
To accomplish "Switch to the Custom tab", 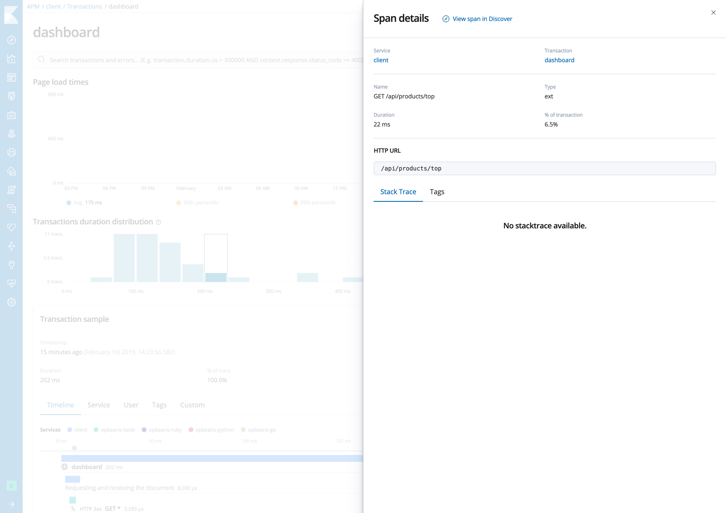I will (x=192, y=405).
